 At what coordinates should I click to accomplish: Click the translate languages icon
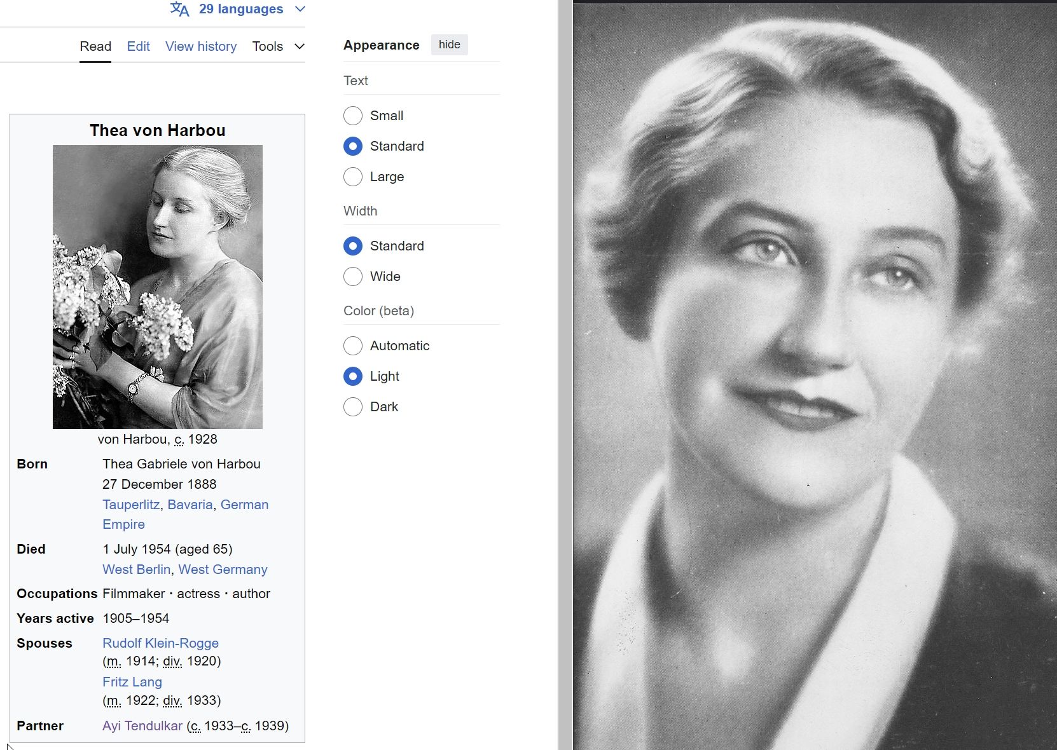[x=179, y=9]
